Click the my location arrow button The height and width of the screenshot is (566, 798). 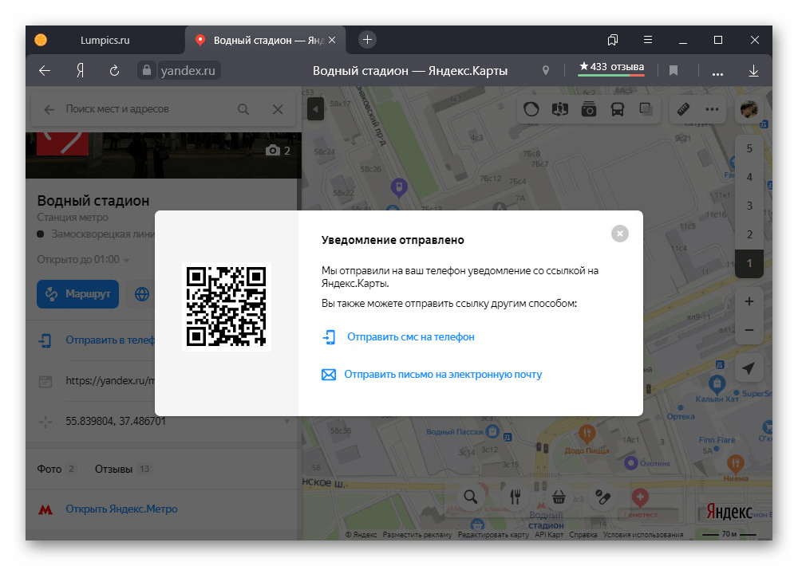click(749, 368)
